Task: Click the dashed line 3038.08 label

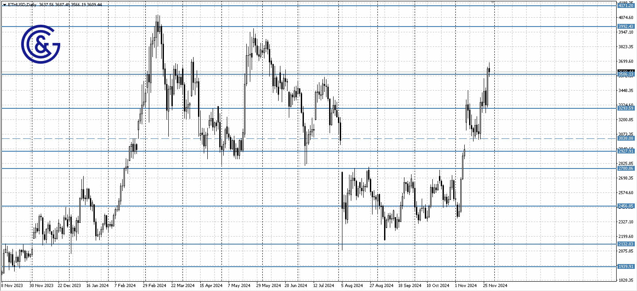Action: coord(626,138)
